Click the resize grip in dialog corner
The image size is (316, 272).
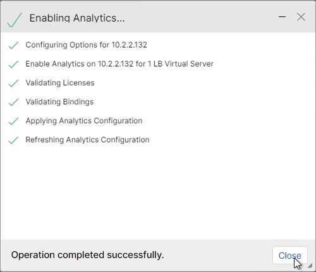(x=310, y=266)
